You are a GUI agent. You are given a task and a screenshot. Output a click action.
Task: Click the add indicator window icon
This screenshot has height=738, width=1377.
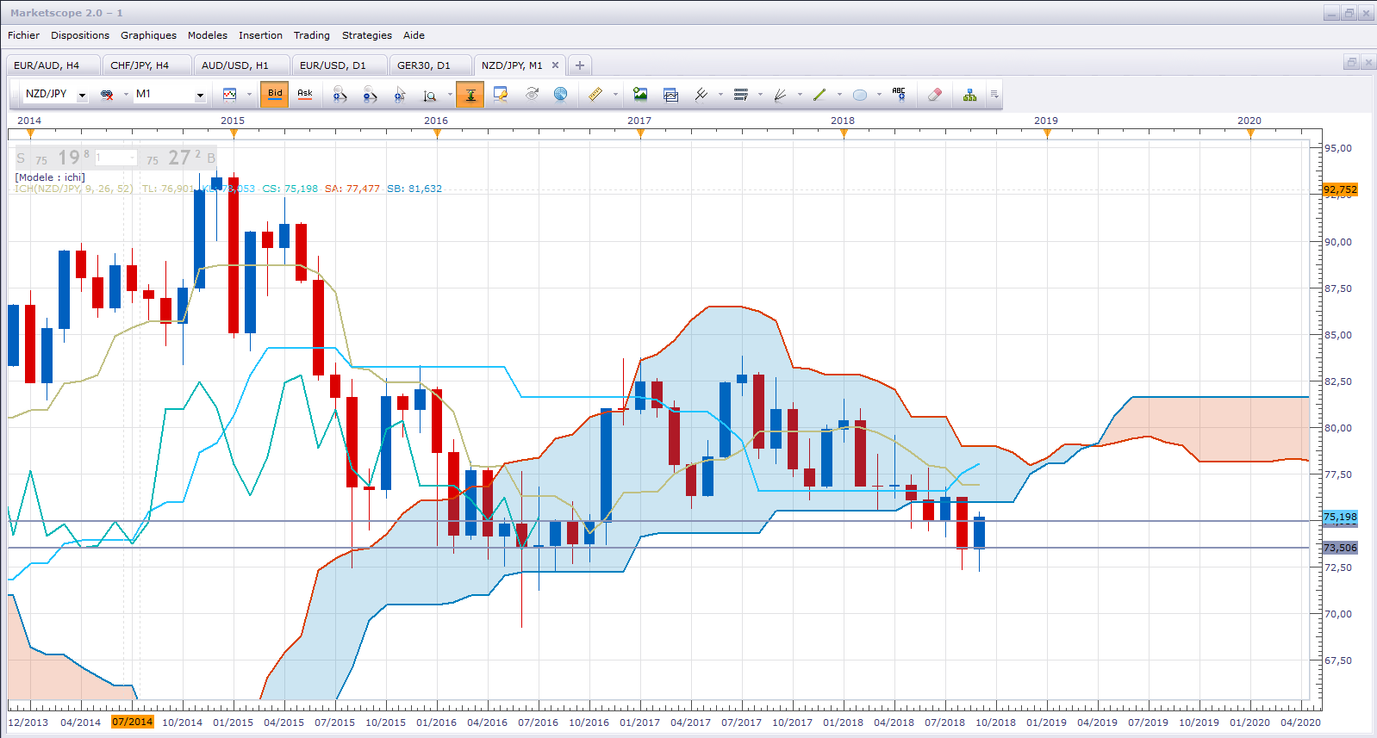pos(671,95)
